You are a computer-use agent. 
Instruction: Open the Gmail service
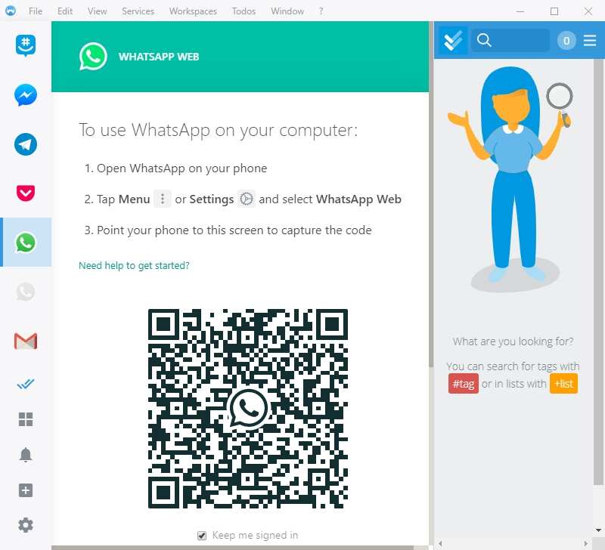(x=25, y=341)
